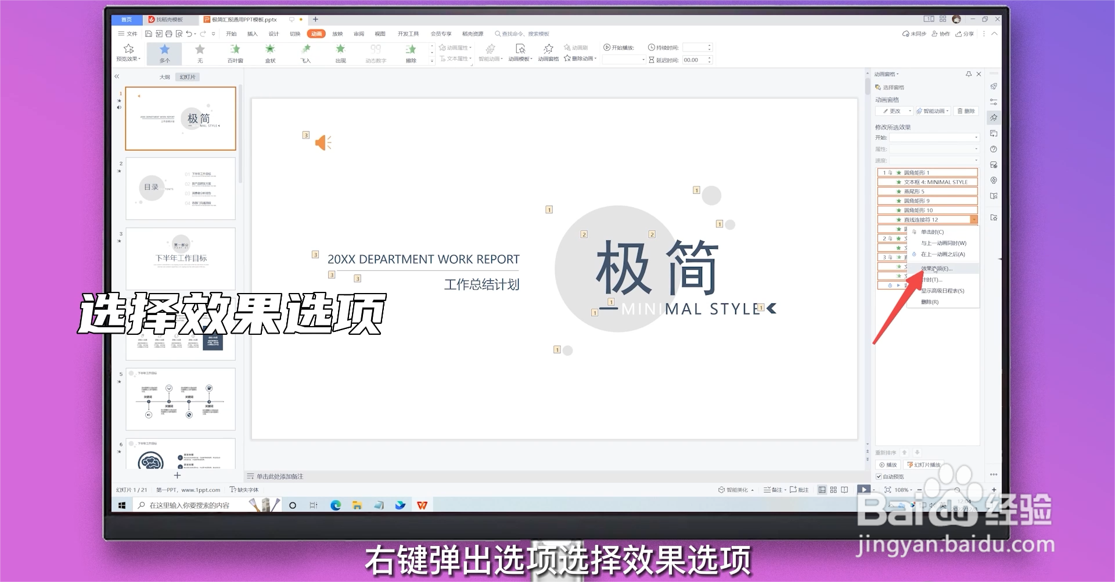
Task: Apply the 飞入 fly-in animation
Action: [x=305, y=53]
